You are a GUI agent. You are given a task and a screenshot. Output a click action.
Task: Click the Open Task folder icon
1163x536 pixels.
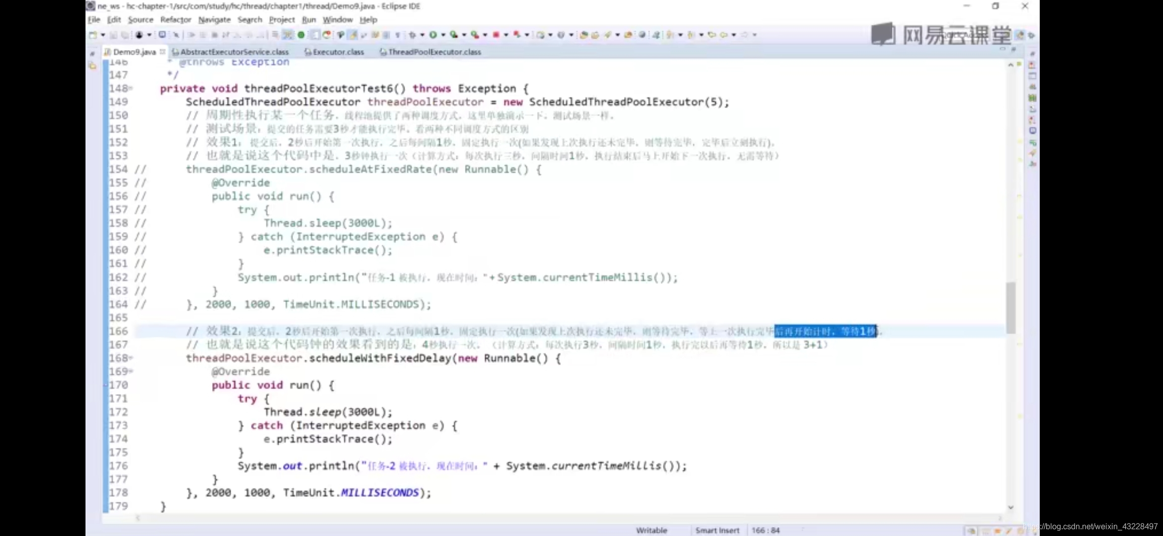click(x=595, y=35)
